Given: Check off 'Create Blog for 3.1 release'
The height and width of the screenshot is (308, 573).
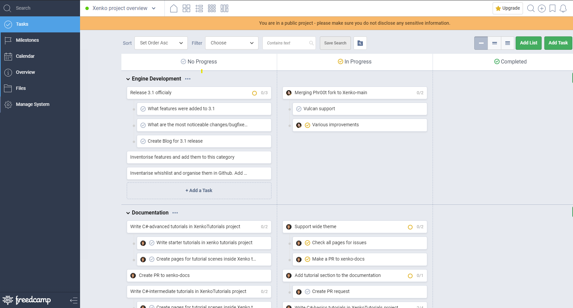Looking at the screenshot, I should tap(143, 141).
